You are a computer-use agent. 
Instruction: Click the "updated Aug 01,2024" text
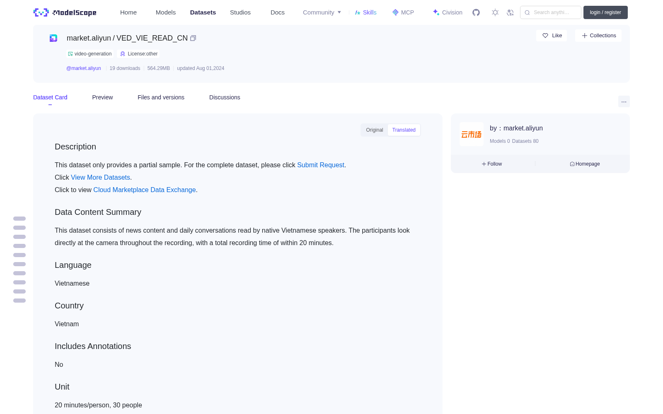(201, 68)
